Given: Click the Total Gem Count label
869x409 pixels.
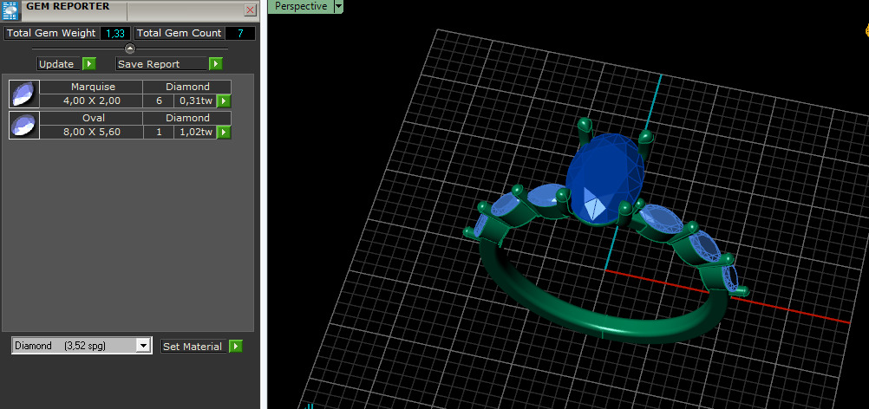Looking at the screenshot, I should pos(179,33).
